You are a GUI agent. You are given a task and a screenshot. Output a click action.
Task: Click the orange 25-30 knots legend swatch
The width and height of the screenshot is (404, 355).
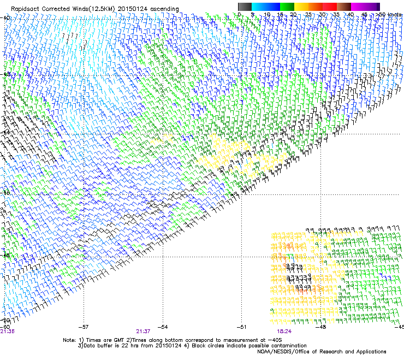(316, 7)
